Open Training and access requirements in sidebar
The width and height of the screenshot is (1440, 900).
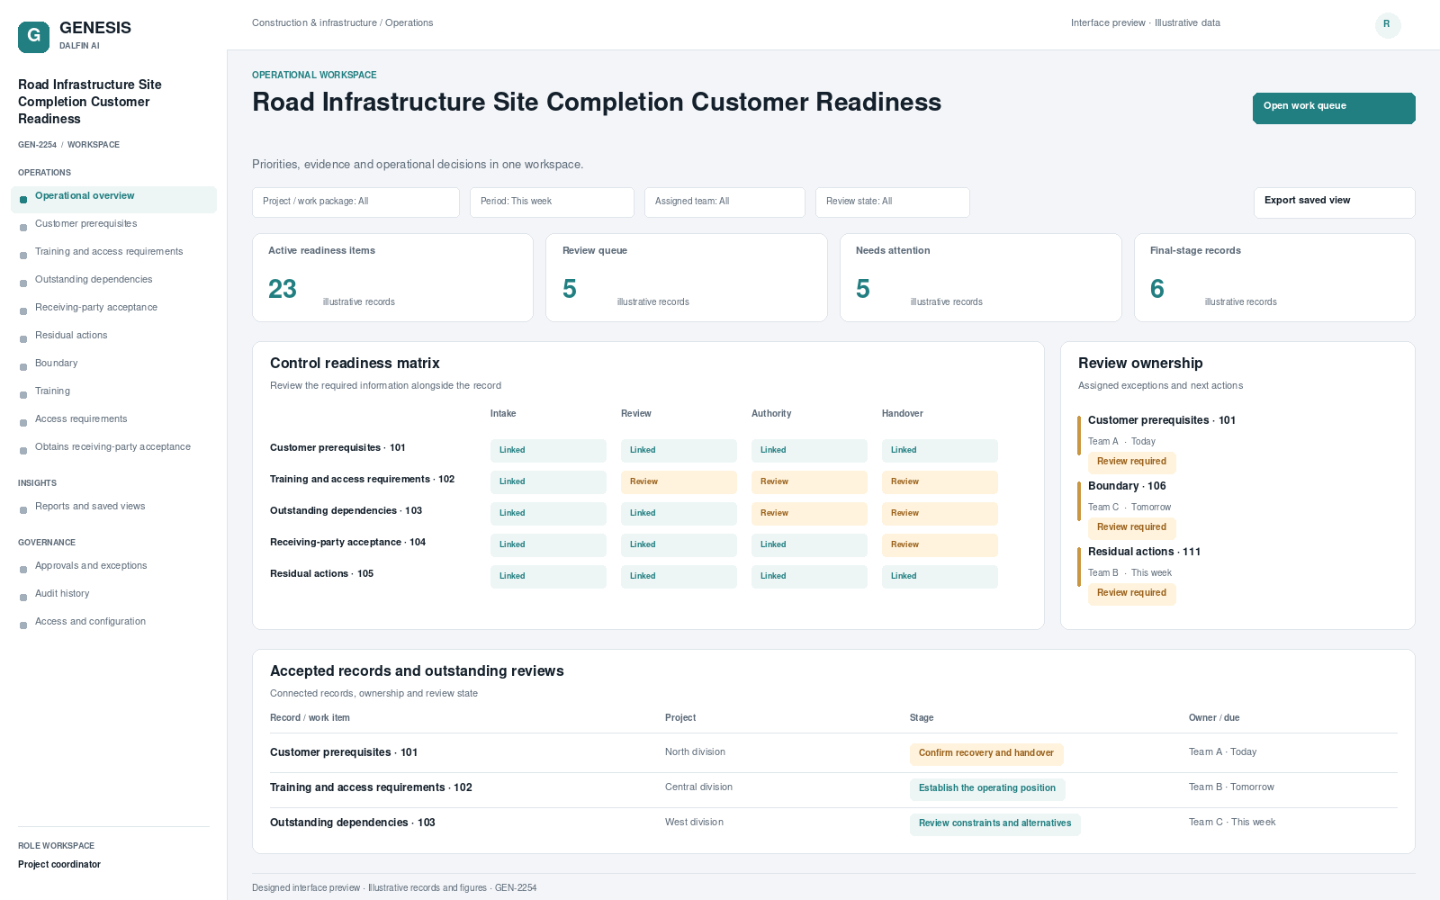(x=113, y=252)
